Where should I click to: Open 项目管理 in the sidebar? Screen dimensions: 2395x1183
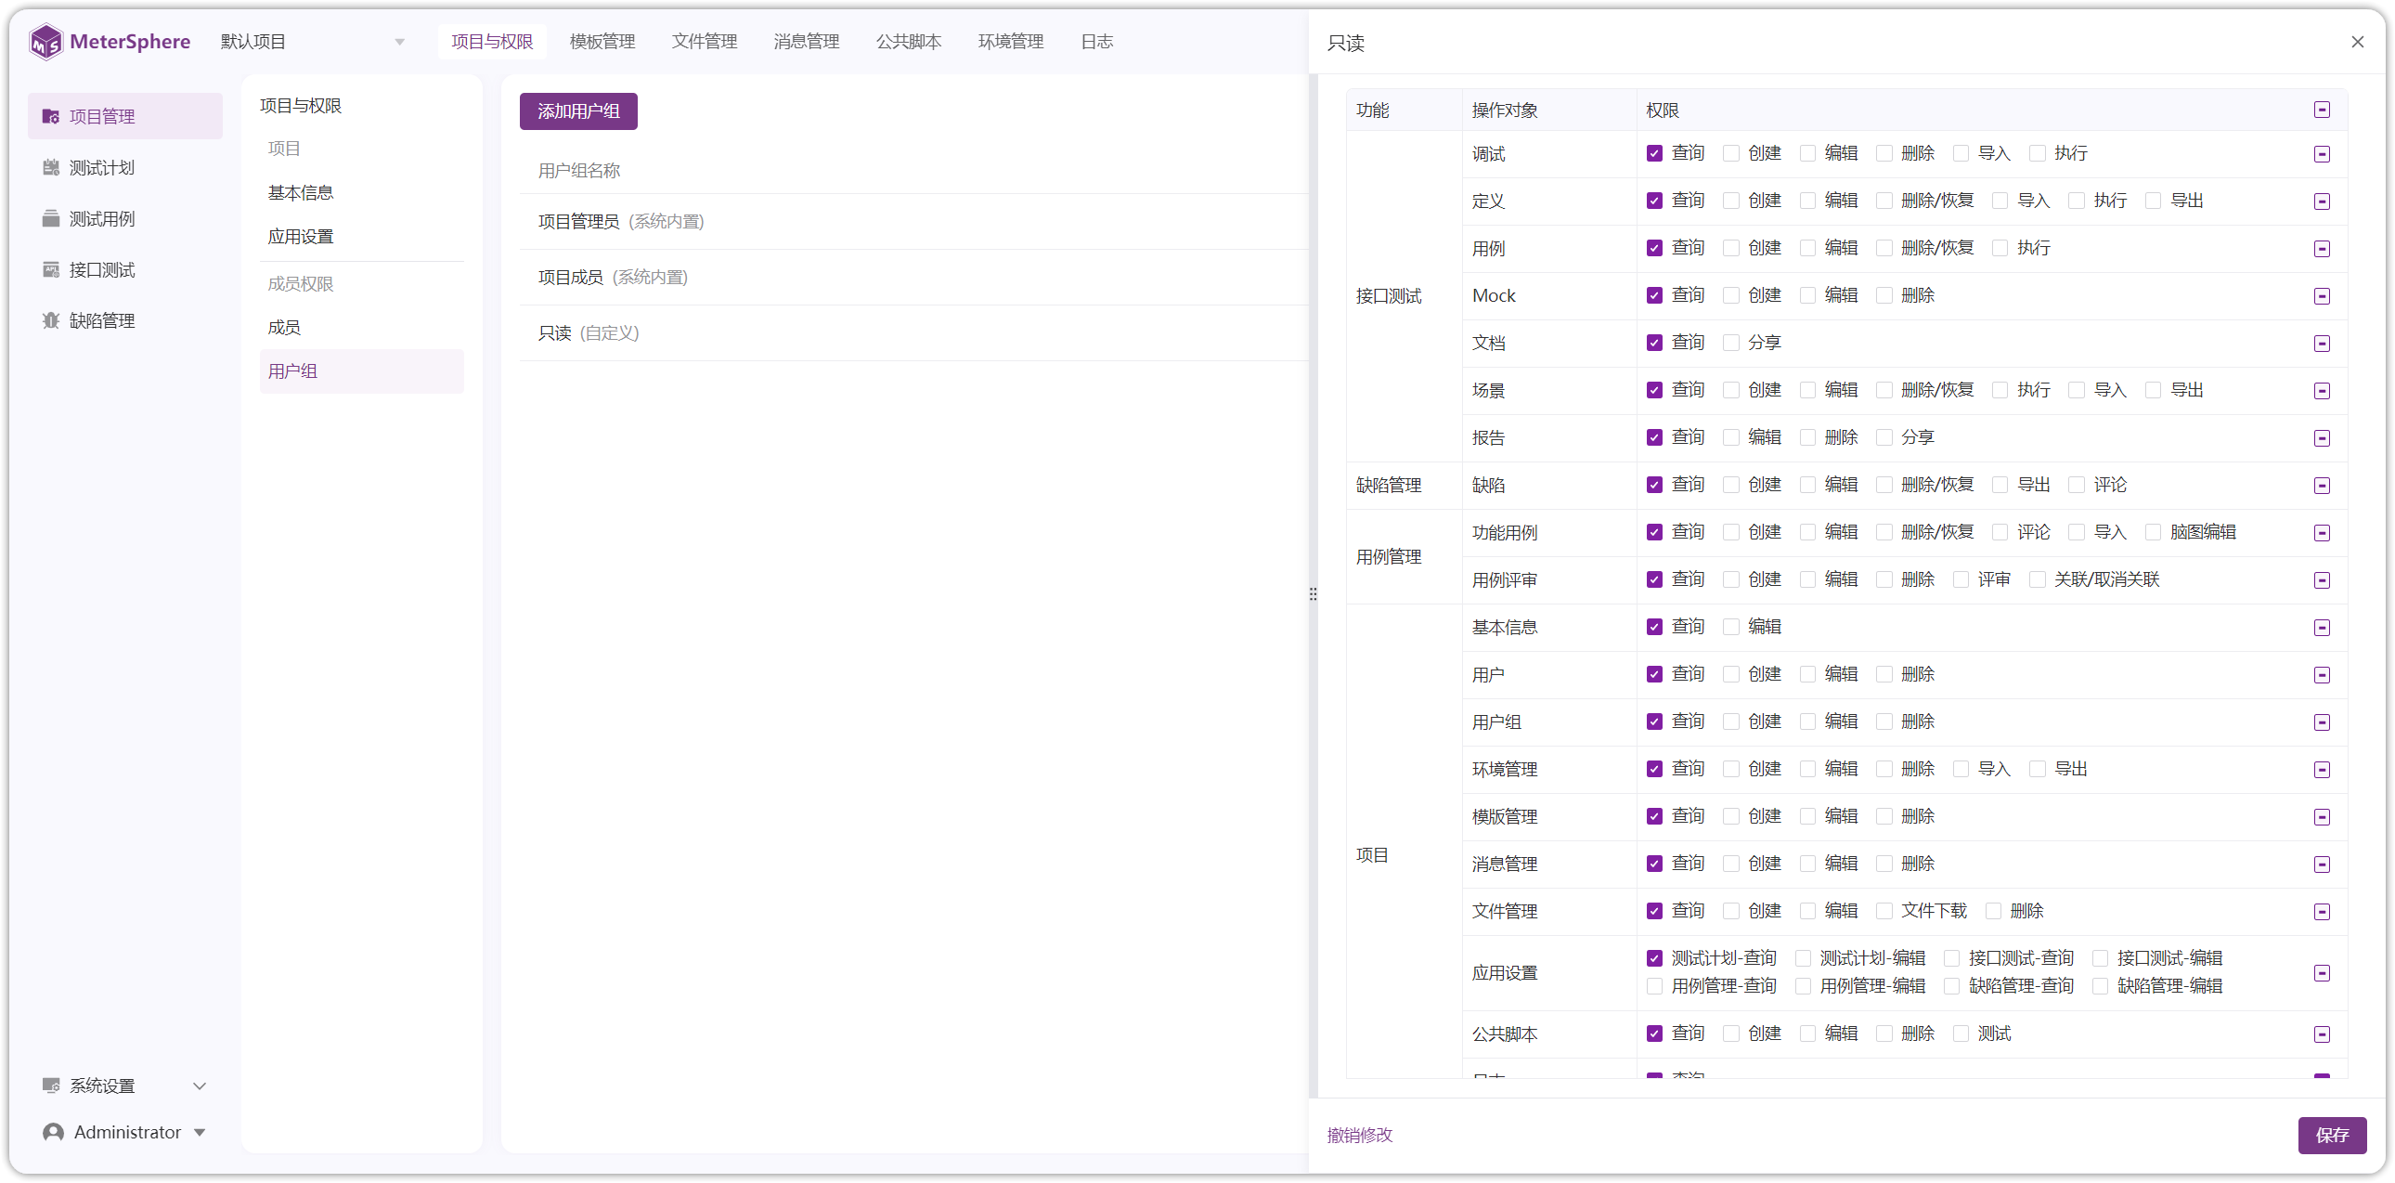[124, 116]
